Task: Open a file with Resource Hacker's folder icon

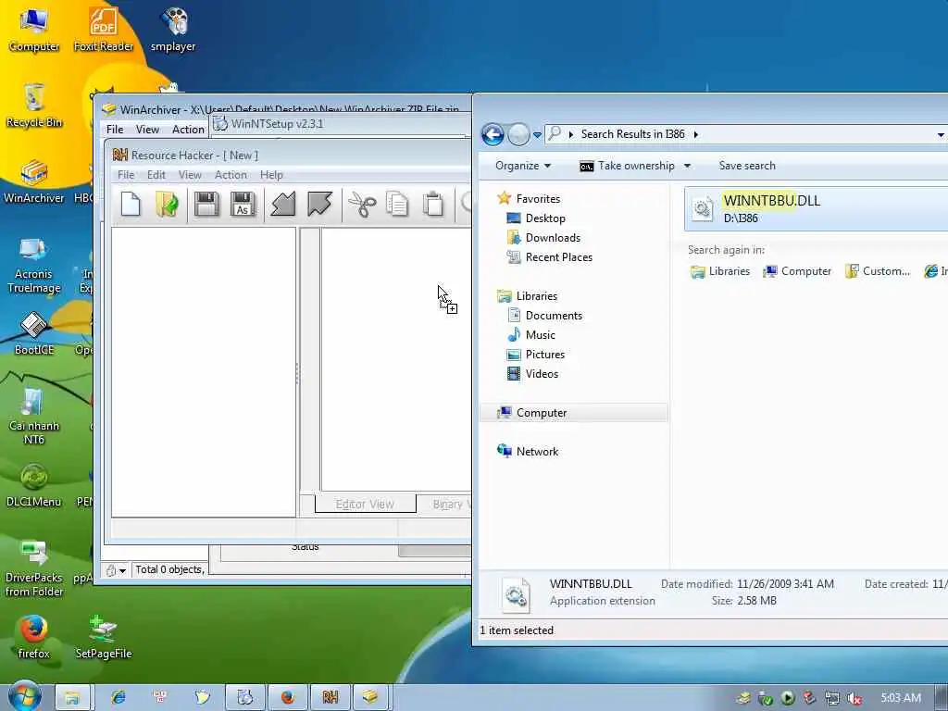Action: (x=167, y=204)
